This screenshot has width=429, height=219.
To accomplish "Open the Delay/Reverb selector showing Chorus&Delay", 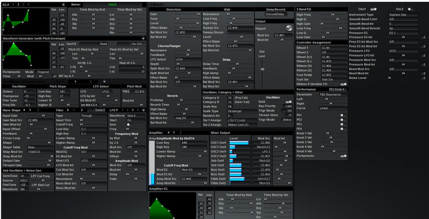I will click(x=276, y=14).
